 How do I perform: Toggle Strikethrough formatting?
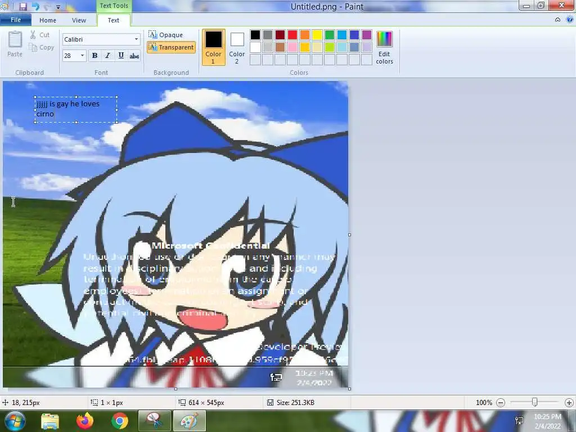pyautogui.click(x=134, y=56)
